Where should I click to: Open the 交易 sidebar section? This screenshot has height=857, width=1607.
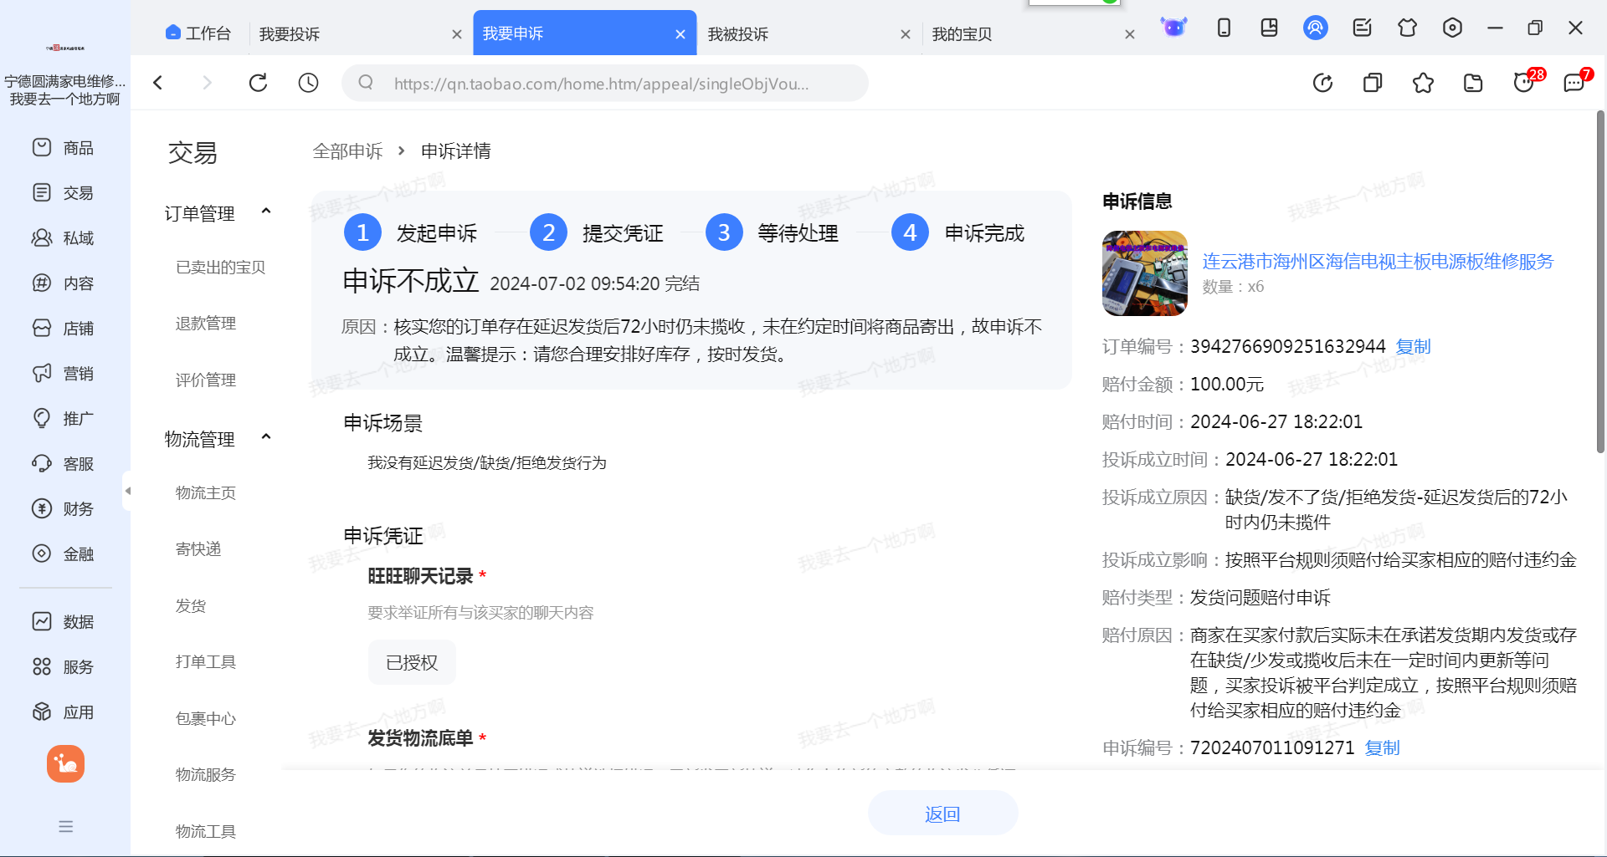click(x=64, y=193)
